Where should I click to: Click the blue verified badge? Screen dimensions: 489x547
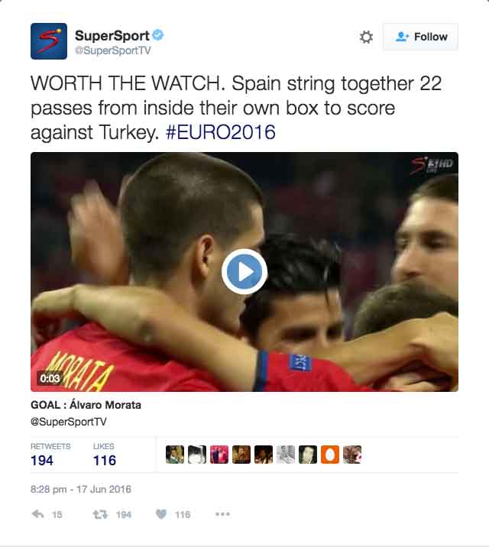pyautogui.click(x=158, y=35)
